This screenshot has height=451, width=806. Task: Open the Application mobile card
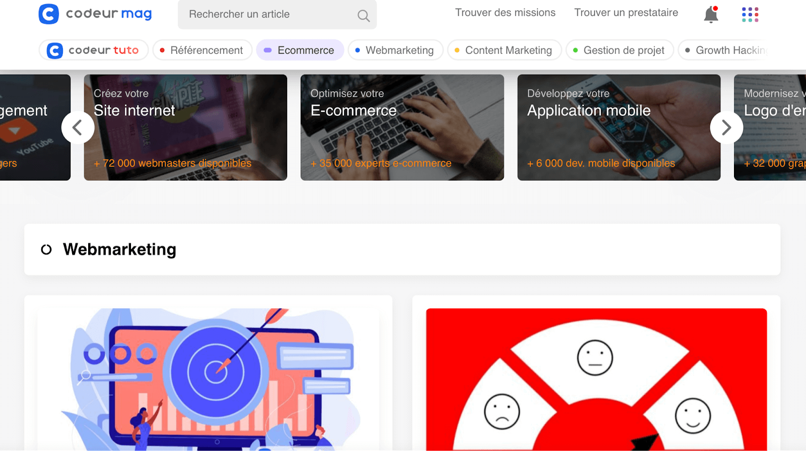point(619,127)
